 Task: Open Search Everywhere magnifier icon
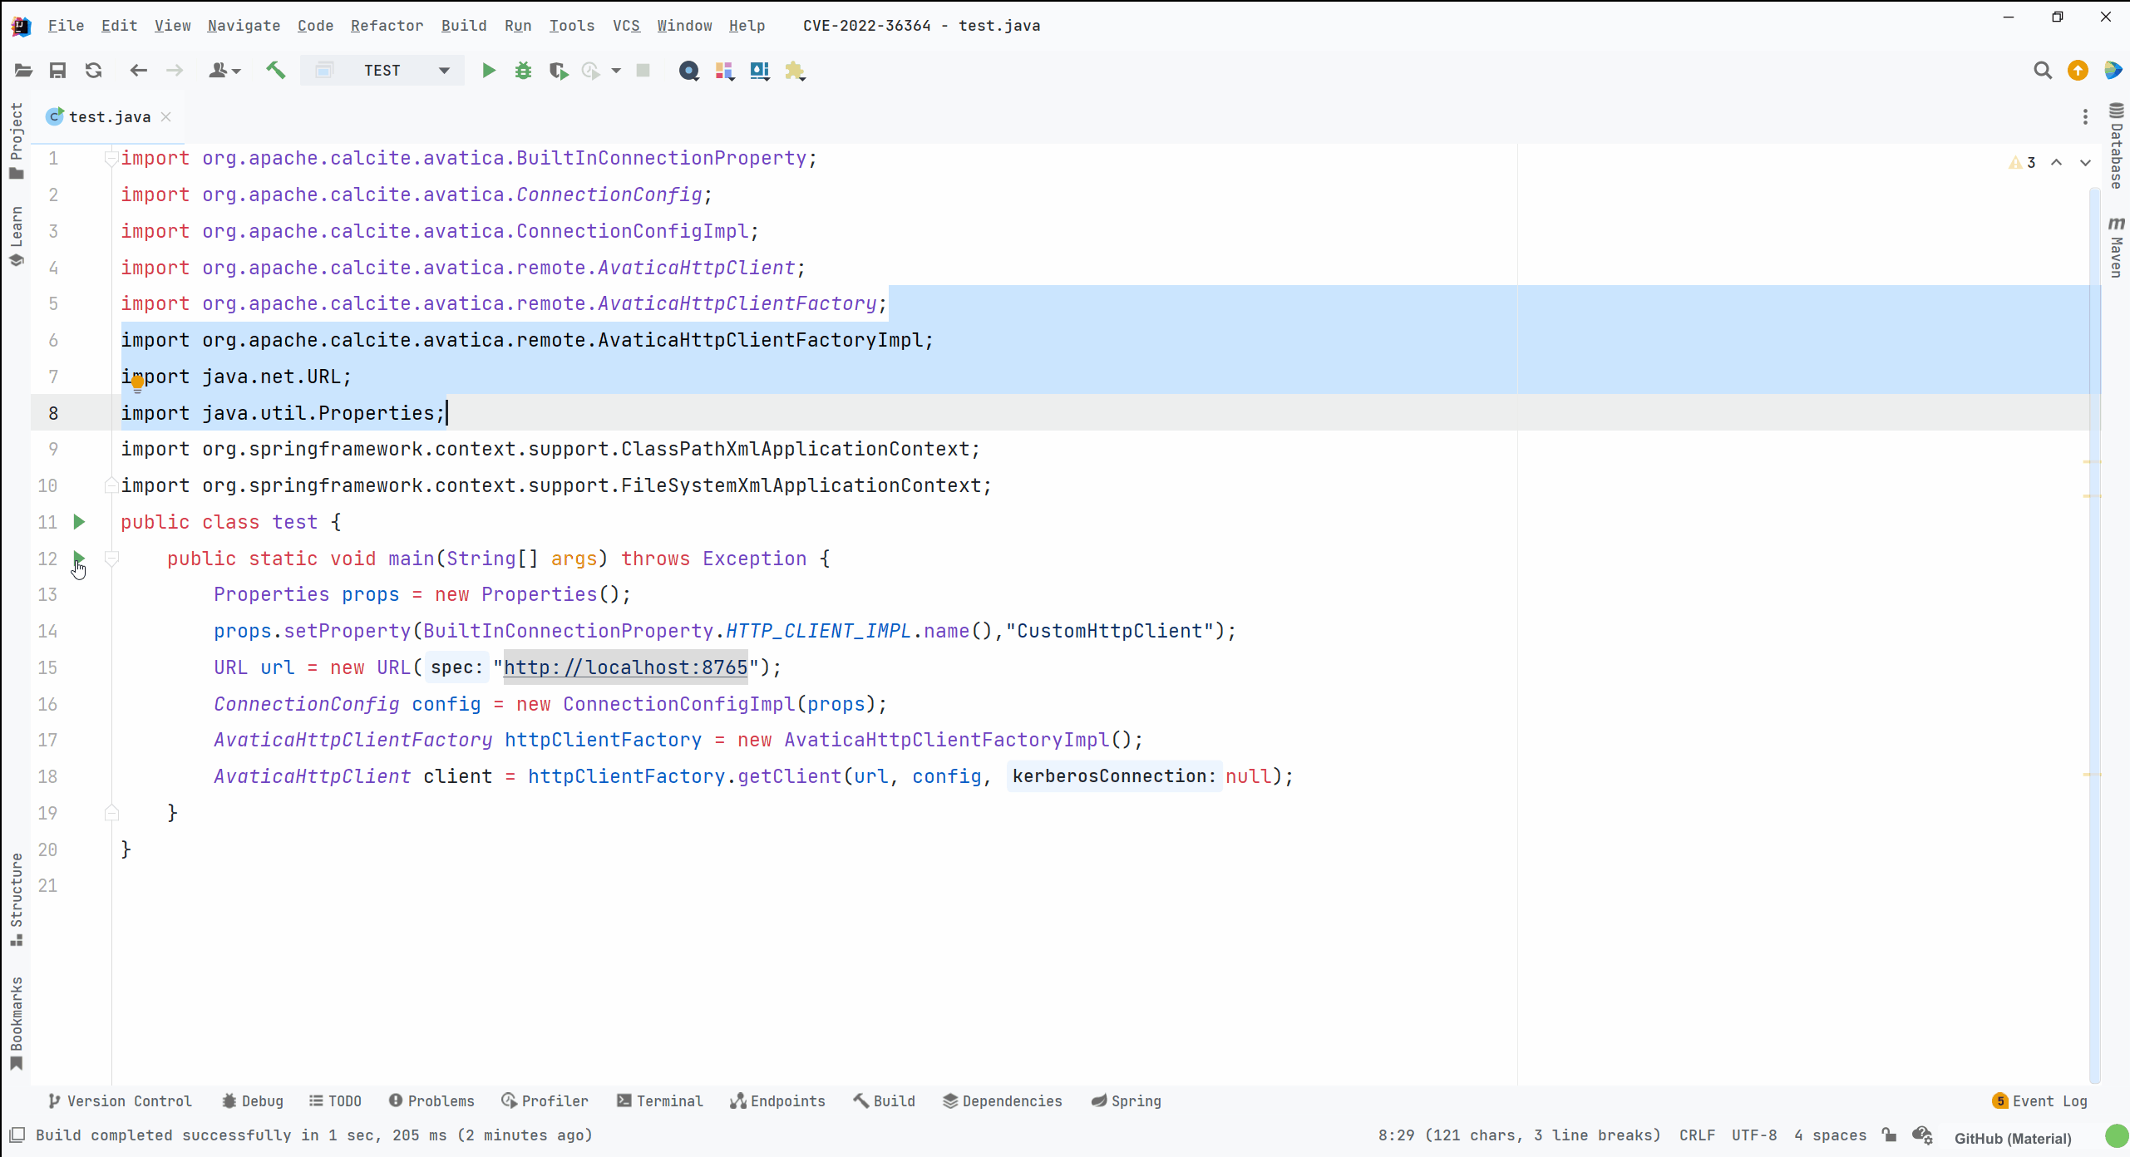point(2042,71)
